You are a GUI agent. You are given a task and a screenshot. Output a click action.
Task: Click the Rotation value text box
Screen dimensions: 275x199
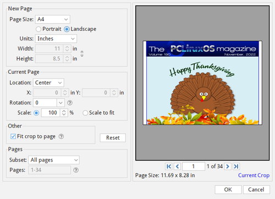point(45,103)
